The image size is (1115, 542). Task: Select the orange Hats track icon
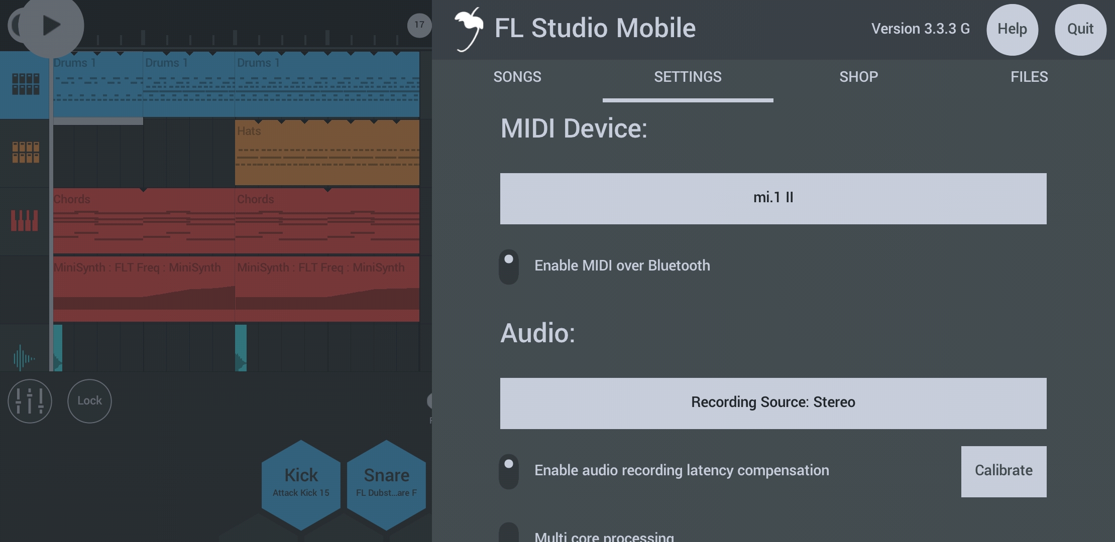point(25,153)
